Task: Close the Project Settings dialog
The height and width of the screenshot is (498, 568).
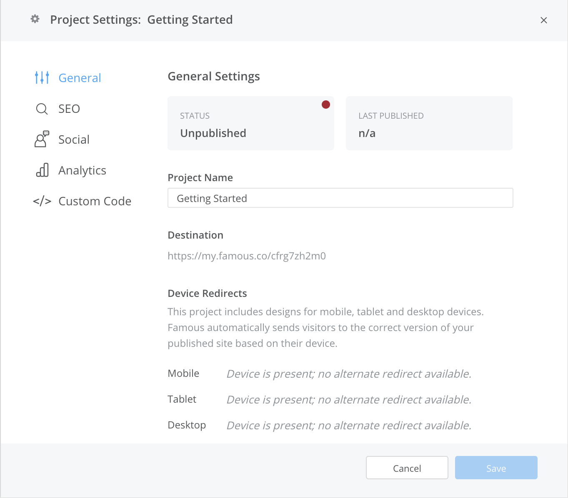Action: 544,20
